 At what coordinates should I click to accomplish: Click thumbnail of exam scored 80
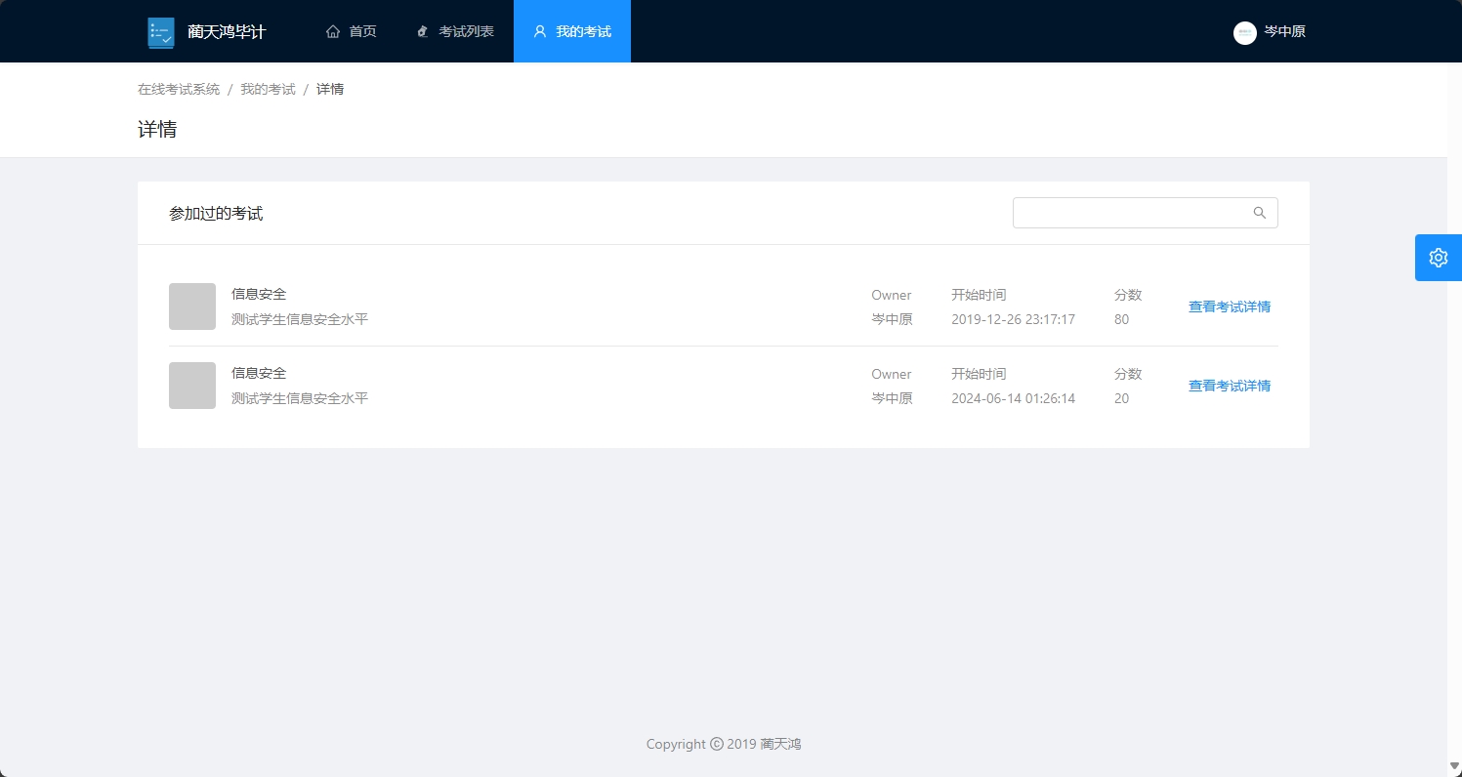pos(192,307)
